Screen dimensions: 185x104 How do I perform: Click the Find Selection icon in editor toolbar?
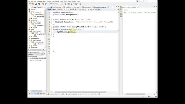[69, 10]
